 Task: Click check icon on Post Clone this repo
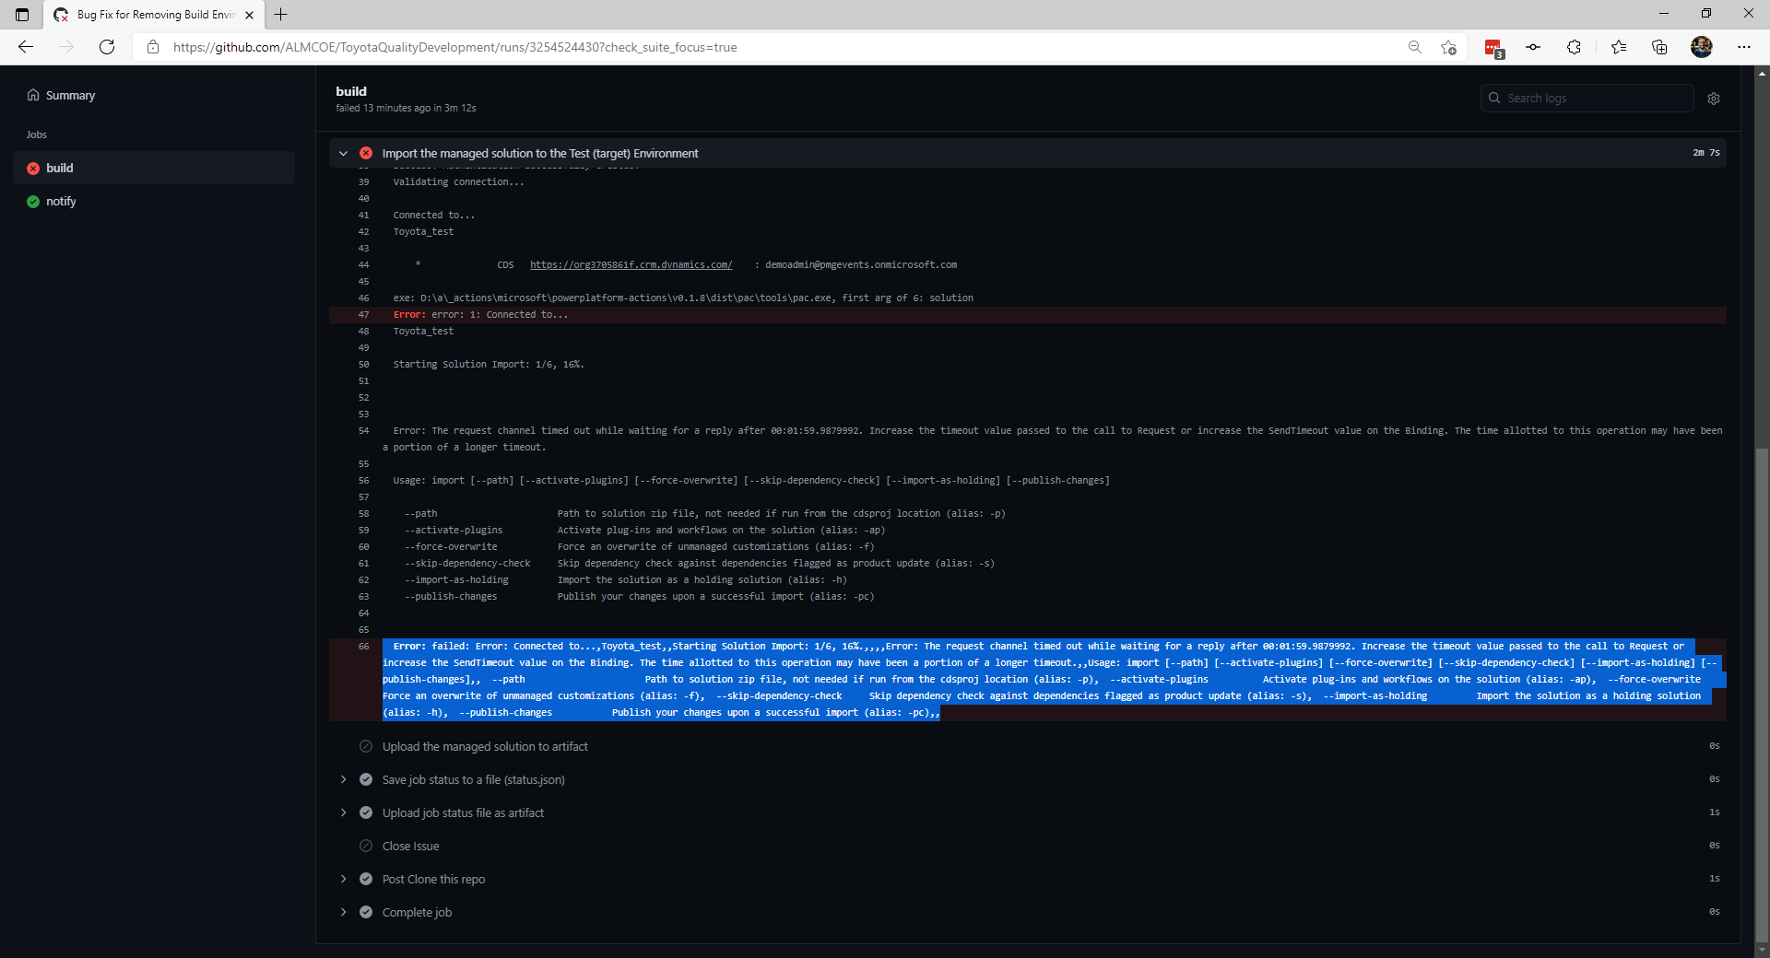[x=366, y=879]
